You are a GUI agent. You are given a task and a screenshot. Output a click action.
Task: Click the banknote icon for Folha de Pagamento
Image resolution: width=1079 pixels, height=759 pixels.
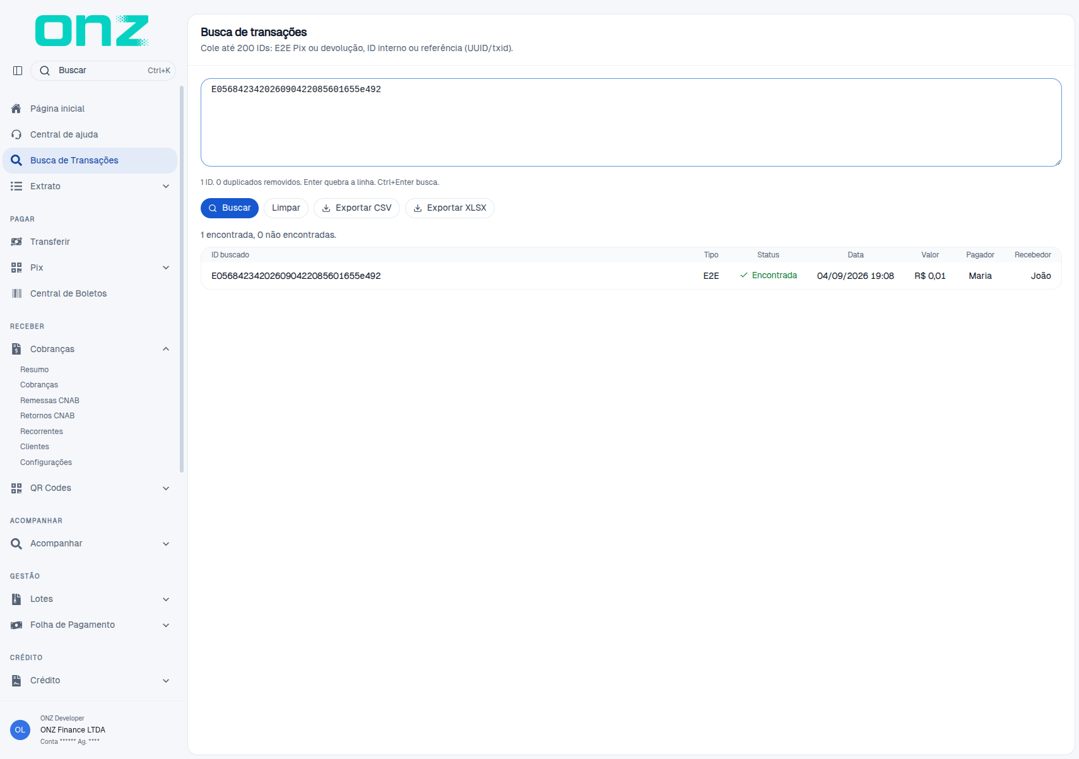(16, 625)
